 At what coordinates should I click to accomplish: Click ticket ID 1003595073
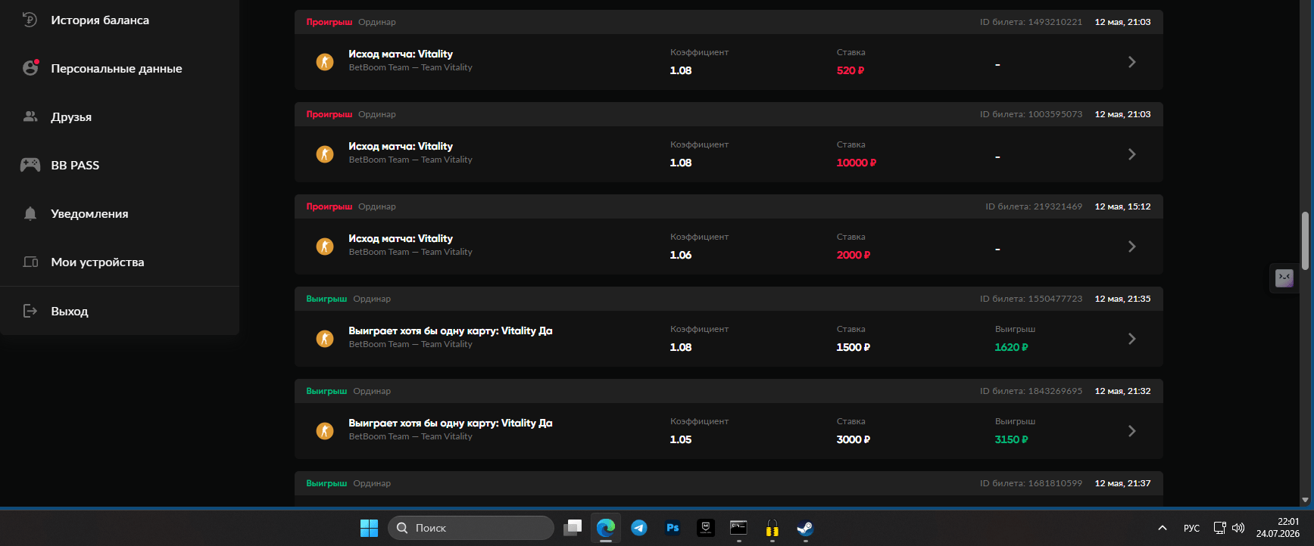pyautogui.click(x=1031, y=114)
